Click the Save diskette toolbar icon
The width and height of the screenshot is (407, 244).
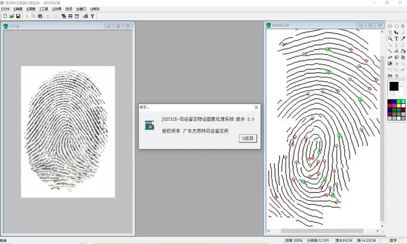pos(18,16)
